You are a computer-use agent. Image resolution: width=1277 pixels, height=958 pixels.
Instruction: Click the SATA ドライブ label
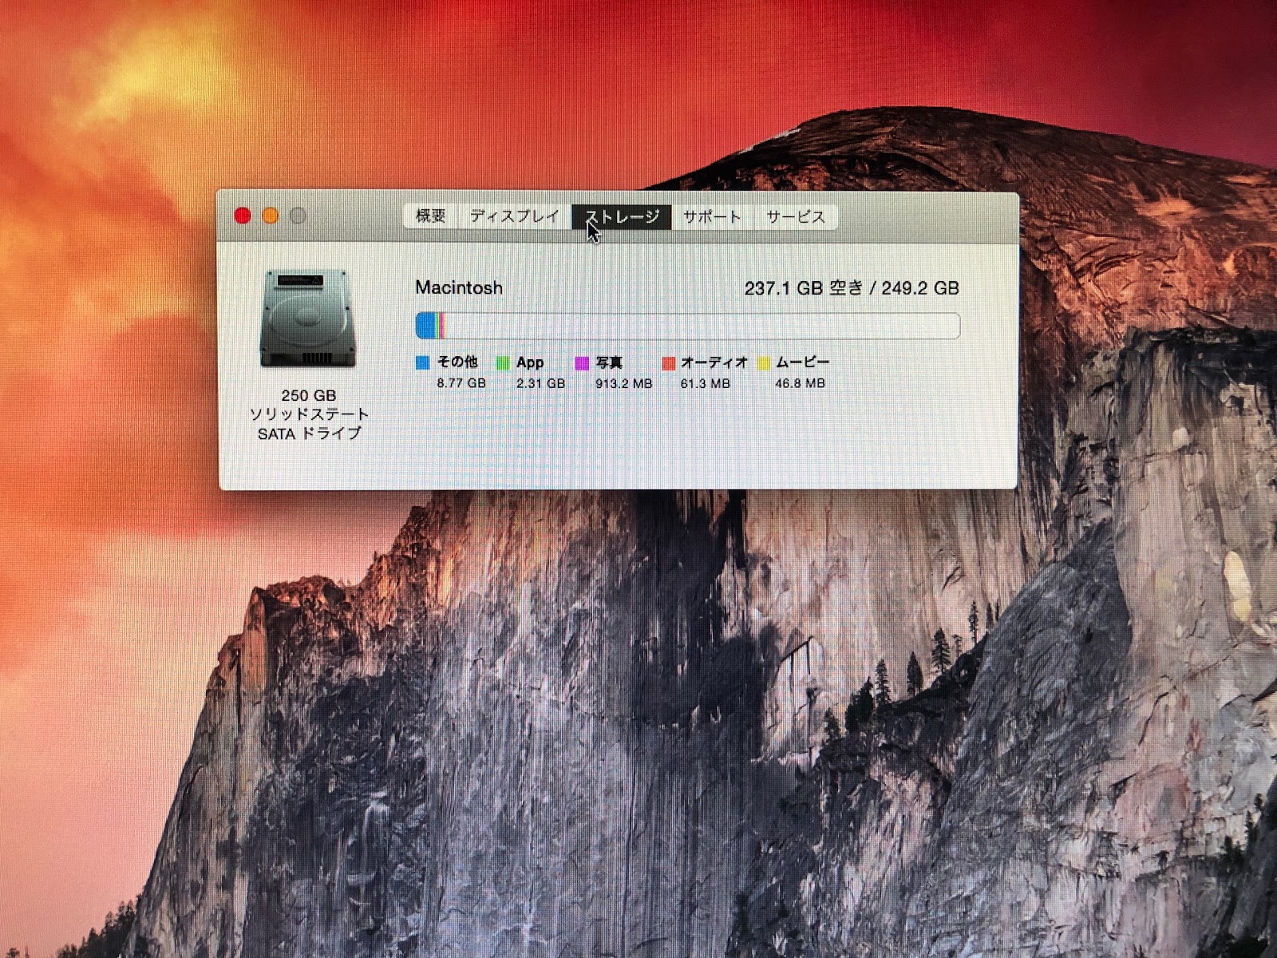[309, 433]
